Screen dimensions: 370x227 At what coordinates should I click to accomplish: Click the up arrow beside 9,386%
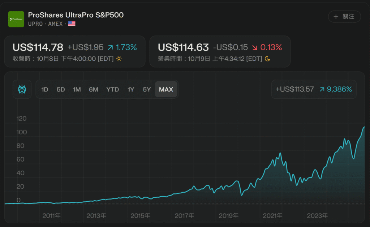322,89
